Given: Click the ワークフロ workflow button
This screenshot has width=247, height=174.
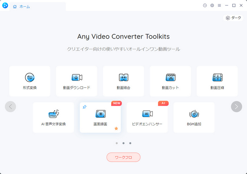Looking at the screenshot, I should (x=123, y=157).
